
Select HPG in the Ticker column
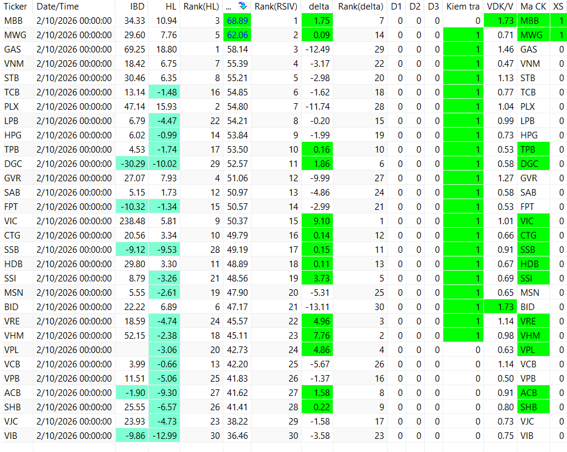pyautogui.click(x=13, y=135)
